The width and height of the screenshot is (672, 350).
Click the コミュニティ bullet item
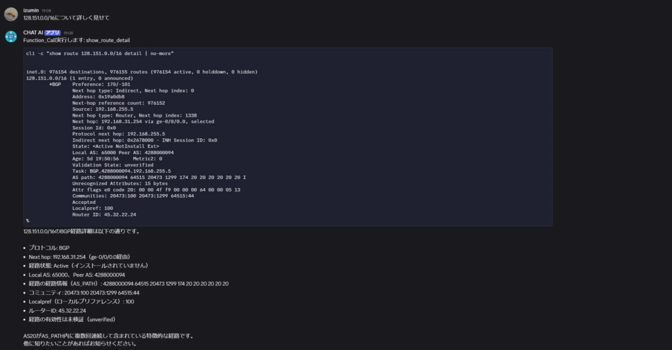tap(84, 293)
